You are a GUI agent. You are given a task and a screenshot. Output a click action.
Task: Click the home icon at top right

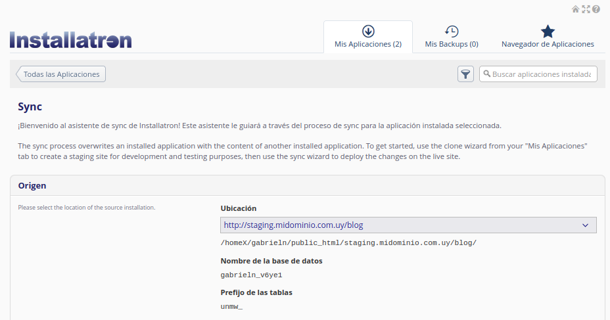[x=576, y=9]
